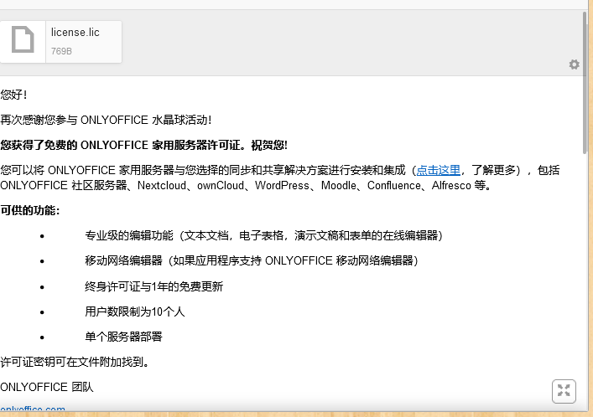Image resolution: width=593 pixels, height=417 pixels.
Task: Click the vertical scrollbar thumb
Action: 587,84
